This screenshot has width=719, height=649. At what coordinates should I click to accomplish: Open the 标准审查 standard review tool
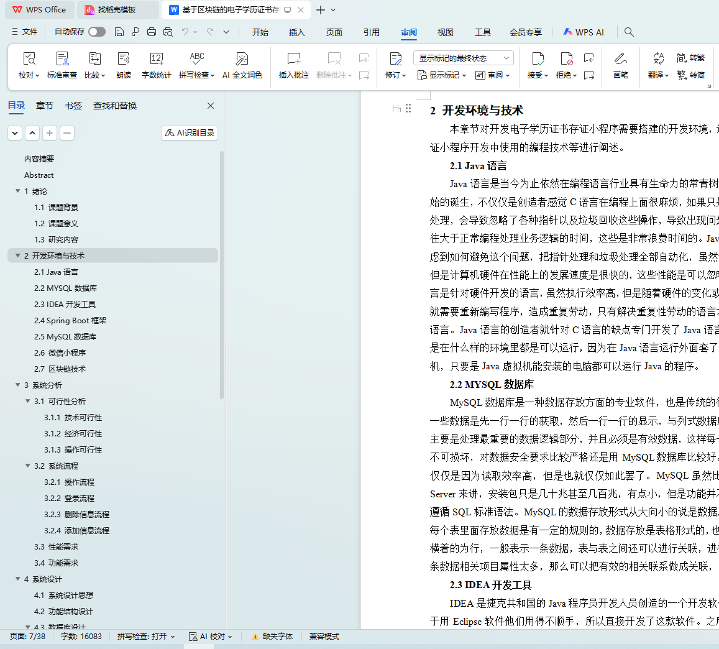click(62, 59)
